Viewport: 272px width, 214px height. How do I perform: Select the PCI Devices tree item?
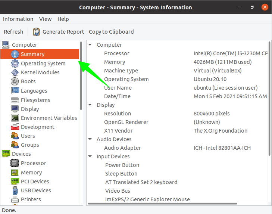coord(35,182)
